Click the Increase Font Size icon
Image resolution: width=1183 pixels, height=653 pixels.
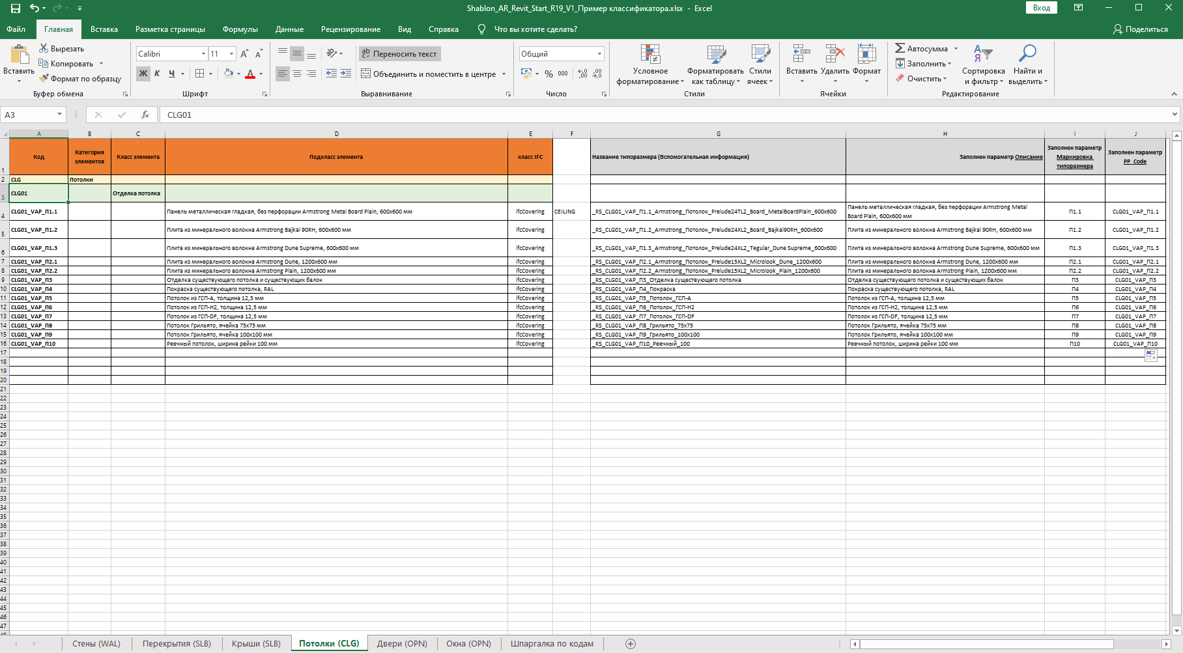pos(244,54)
